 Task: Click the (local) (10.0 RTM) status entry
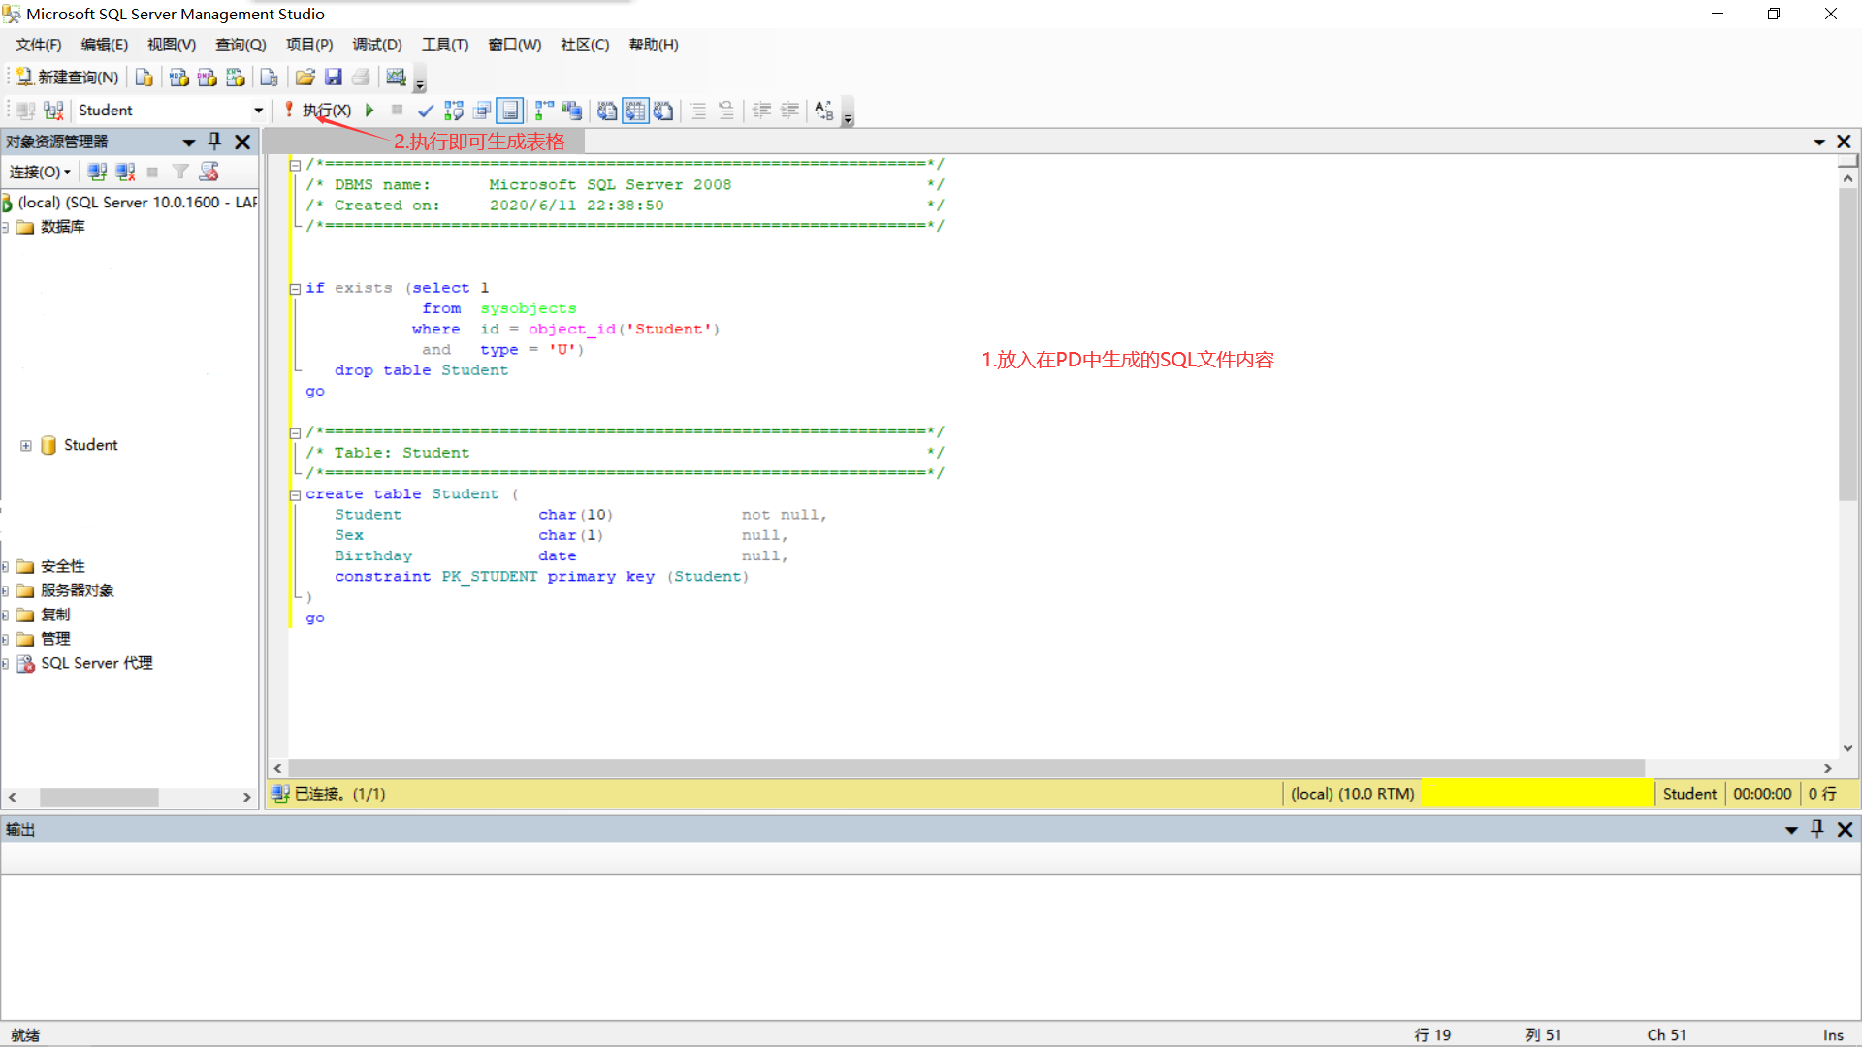pos(1352,794)
